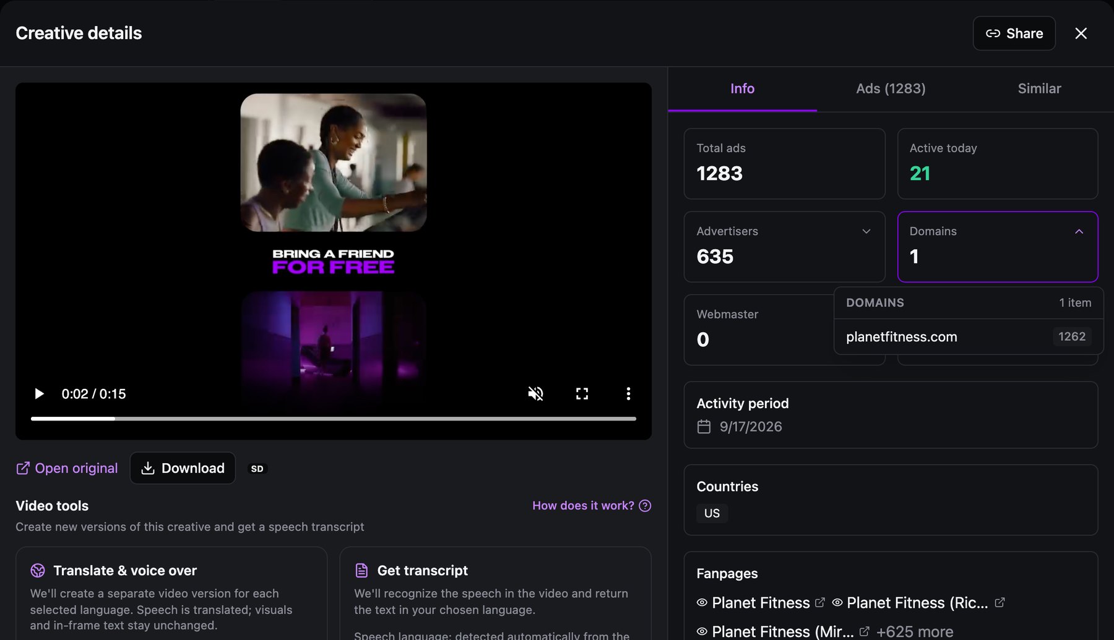Viewport: 1114px width, 640px height.
Task: Click the activity period date 9/17/2026
Action: coord(751,427)
